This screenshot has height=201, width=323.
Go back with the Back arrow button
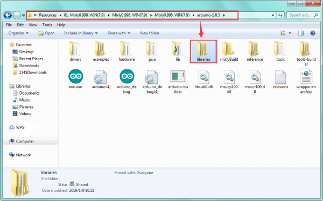click(x=8, y=15)
